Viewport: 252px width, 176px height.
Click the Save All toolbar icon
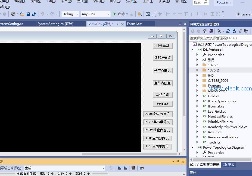click(34, 14)
